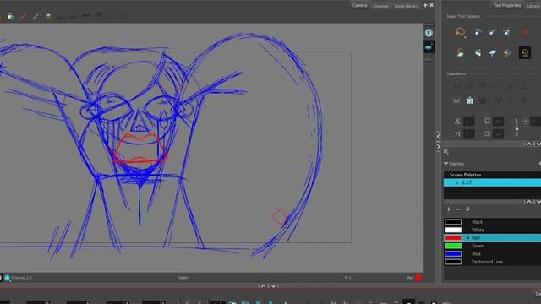Click the left collapse arrow on the panel divider

tap(438, 137)
